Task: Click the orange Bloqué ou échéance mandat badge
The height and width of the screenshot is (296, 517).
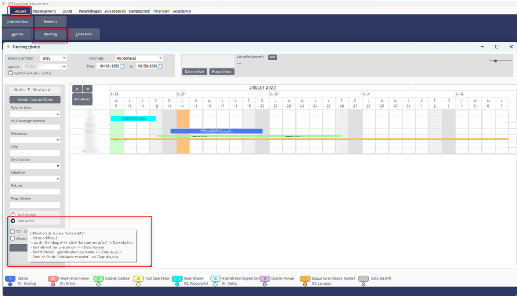Action: tap(305, 279)
